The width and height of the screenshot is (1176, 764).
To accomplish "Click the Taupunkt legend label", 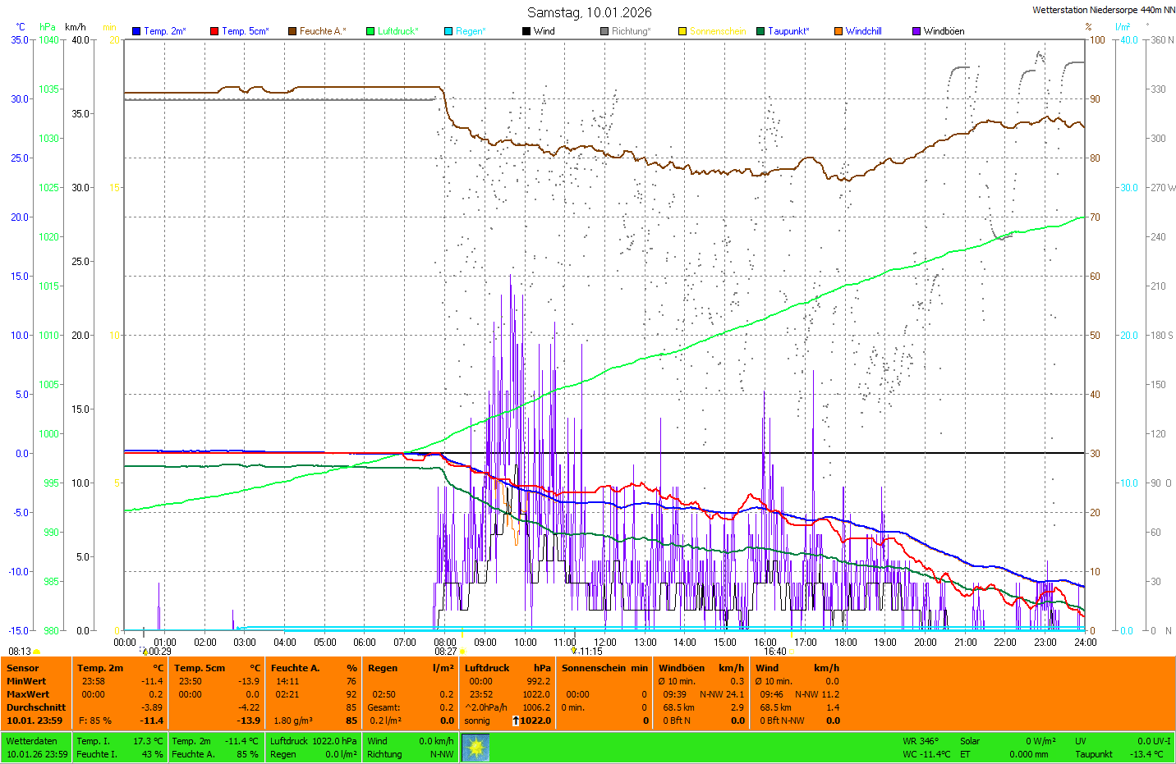I will click(x=788, y=31).
